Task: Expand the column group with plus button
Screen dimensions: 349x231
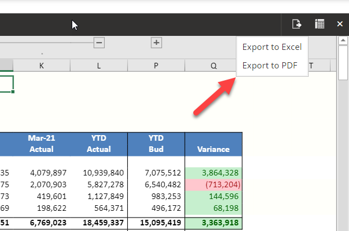Action: pyautogui.click(x=156, y=43)
